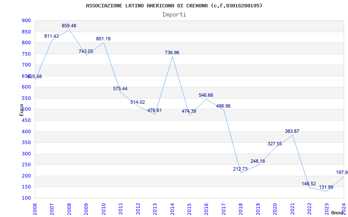Select the 811.42 data point label

pos(51,36)
